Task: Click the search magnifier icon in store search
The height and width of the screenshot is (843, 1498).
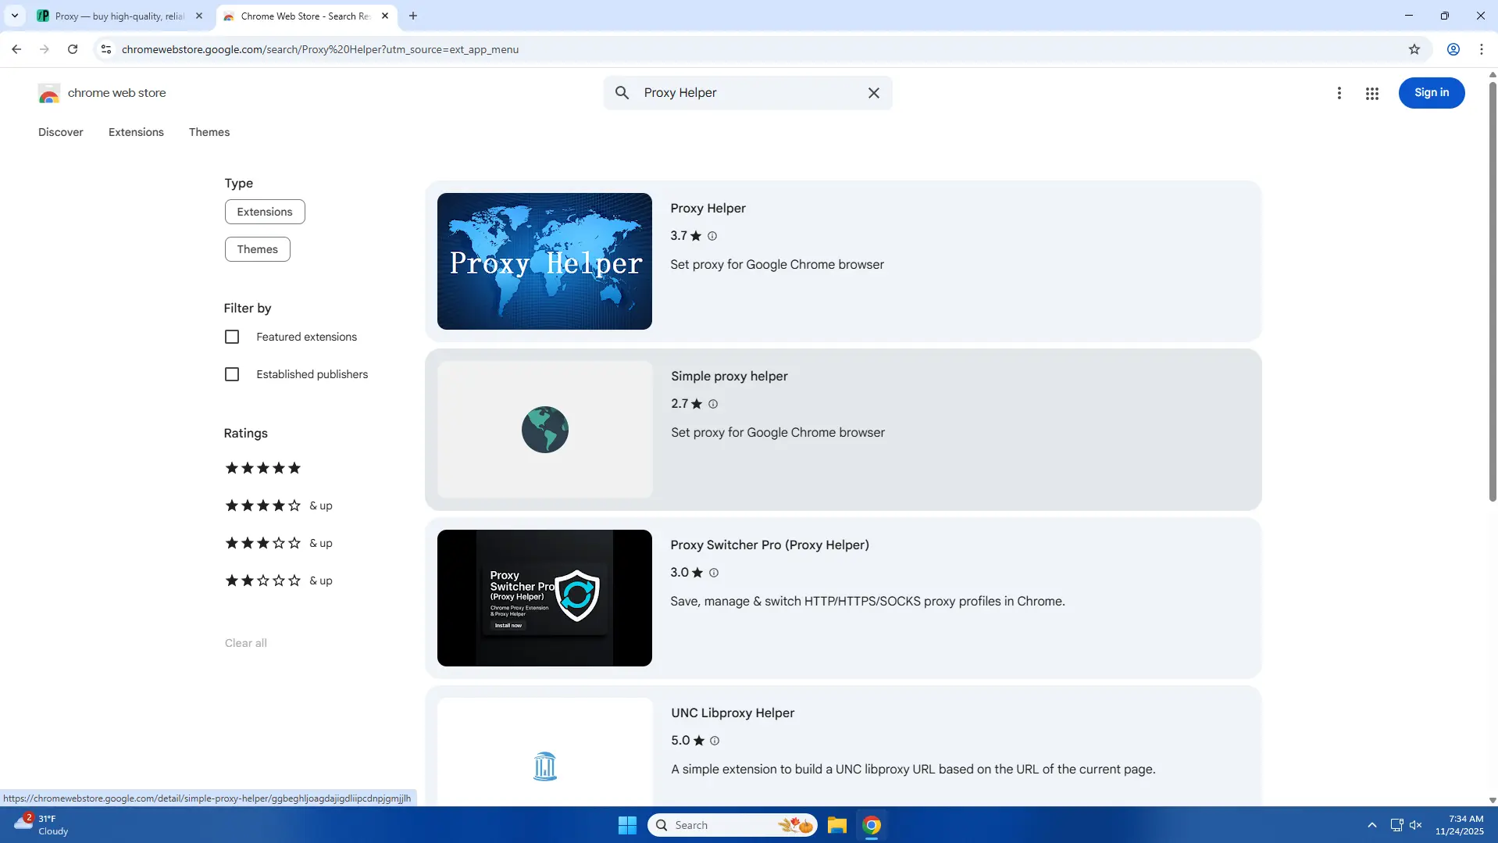Action: [622, 93]
